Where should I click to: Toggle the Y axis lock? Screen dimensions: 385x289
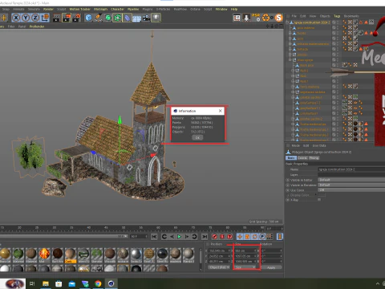coord(26,18)
